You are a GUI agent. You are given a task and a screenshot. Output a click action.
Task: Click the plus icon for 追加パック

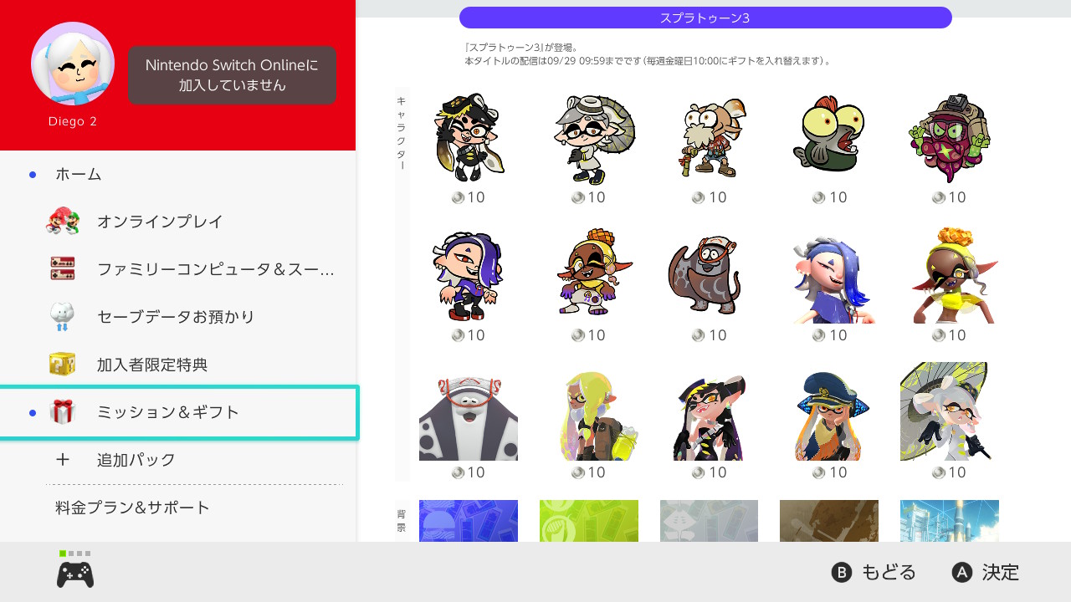63,460
